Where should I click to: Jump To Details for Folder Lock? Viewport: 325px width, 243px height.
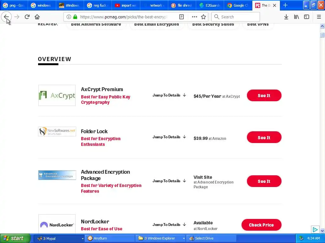(x=169, y=137)
